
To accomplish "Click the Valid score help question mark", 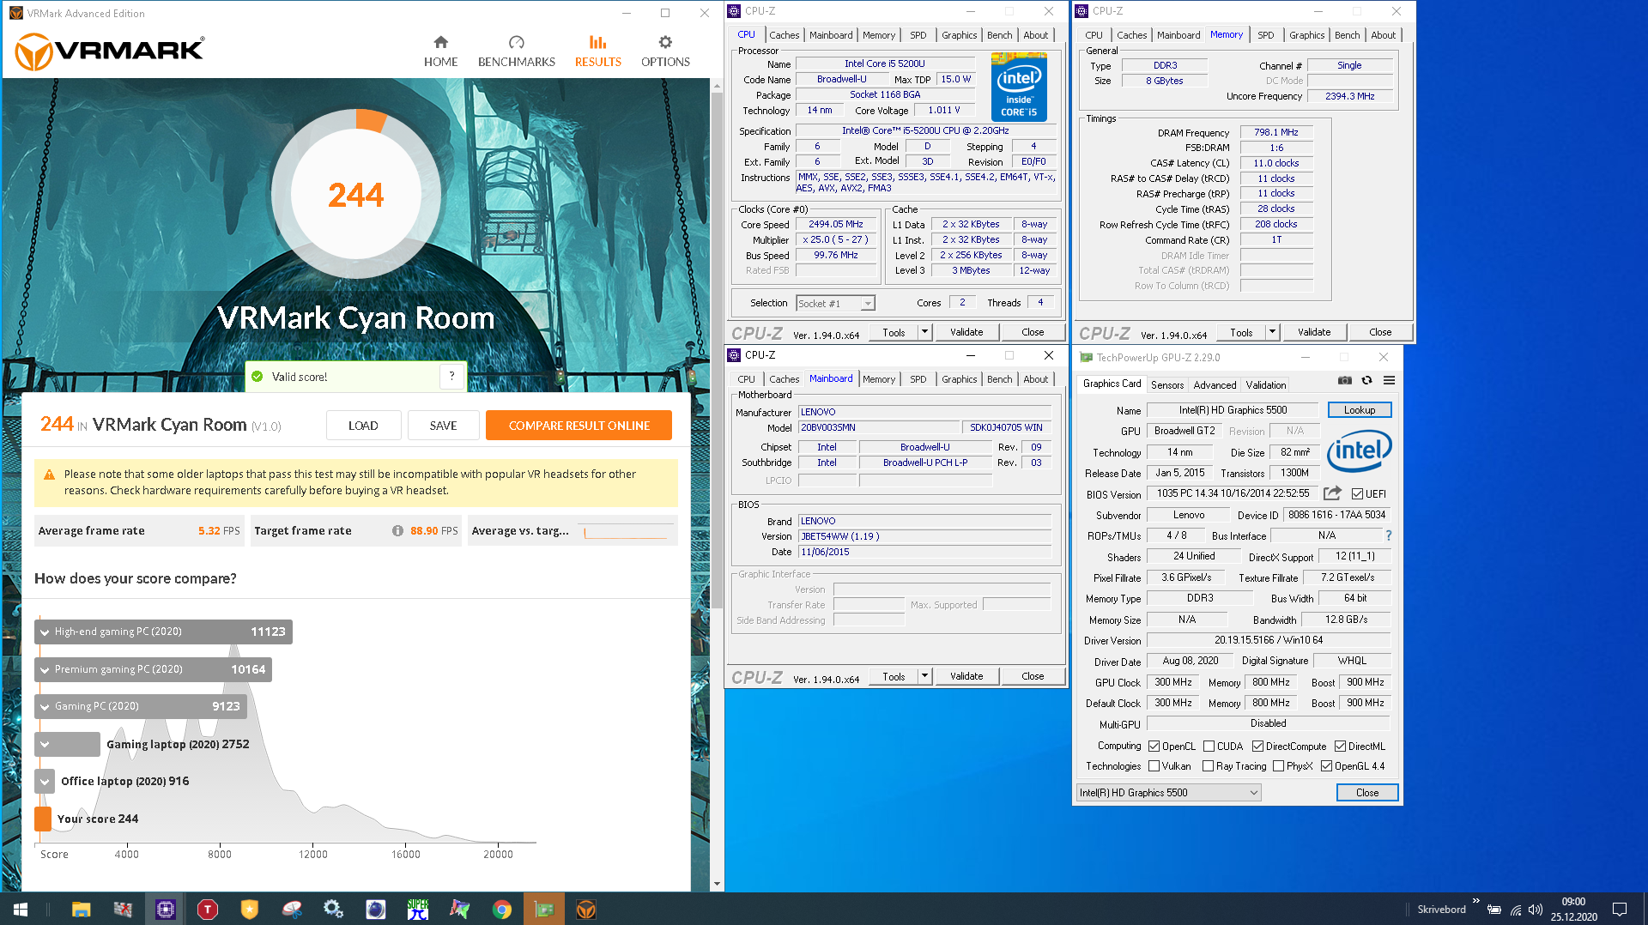I will (452, 376).
